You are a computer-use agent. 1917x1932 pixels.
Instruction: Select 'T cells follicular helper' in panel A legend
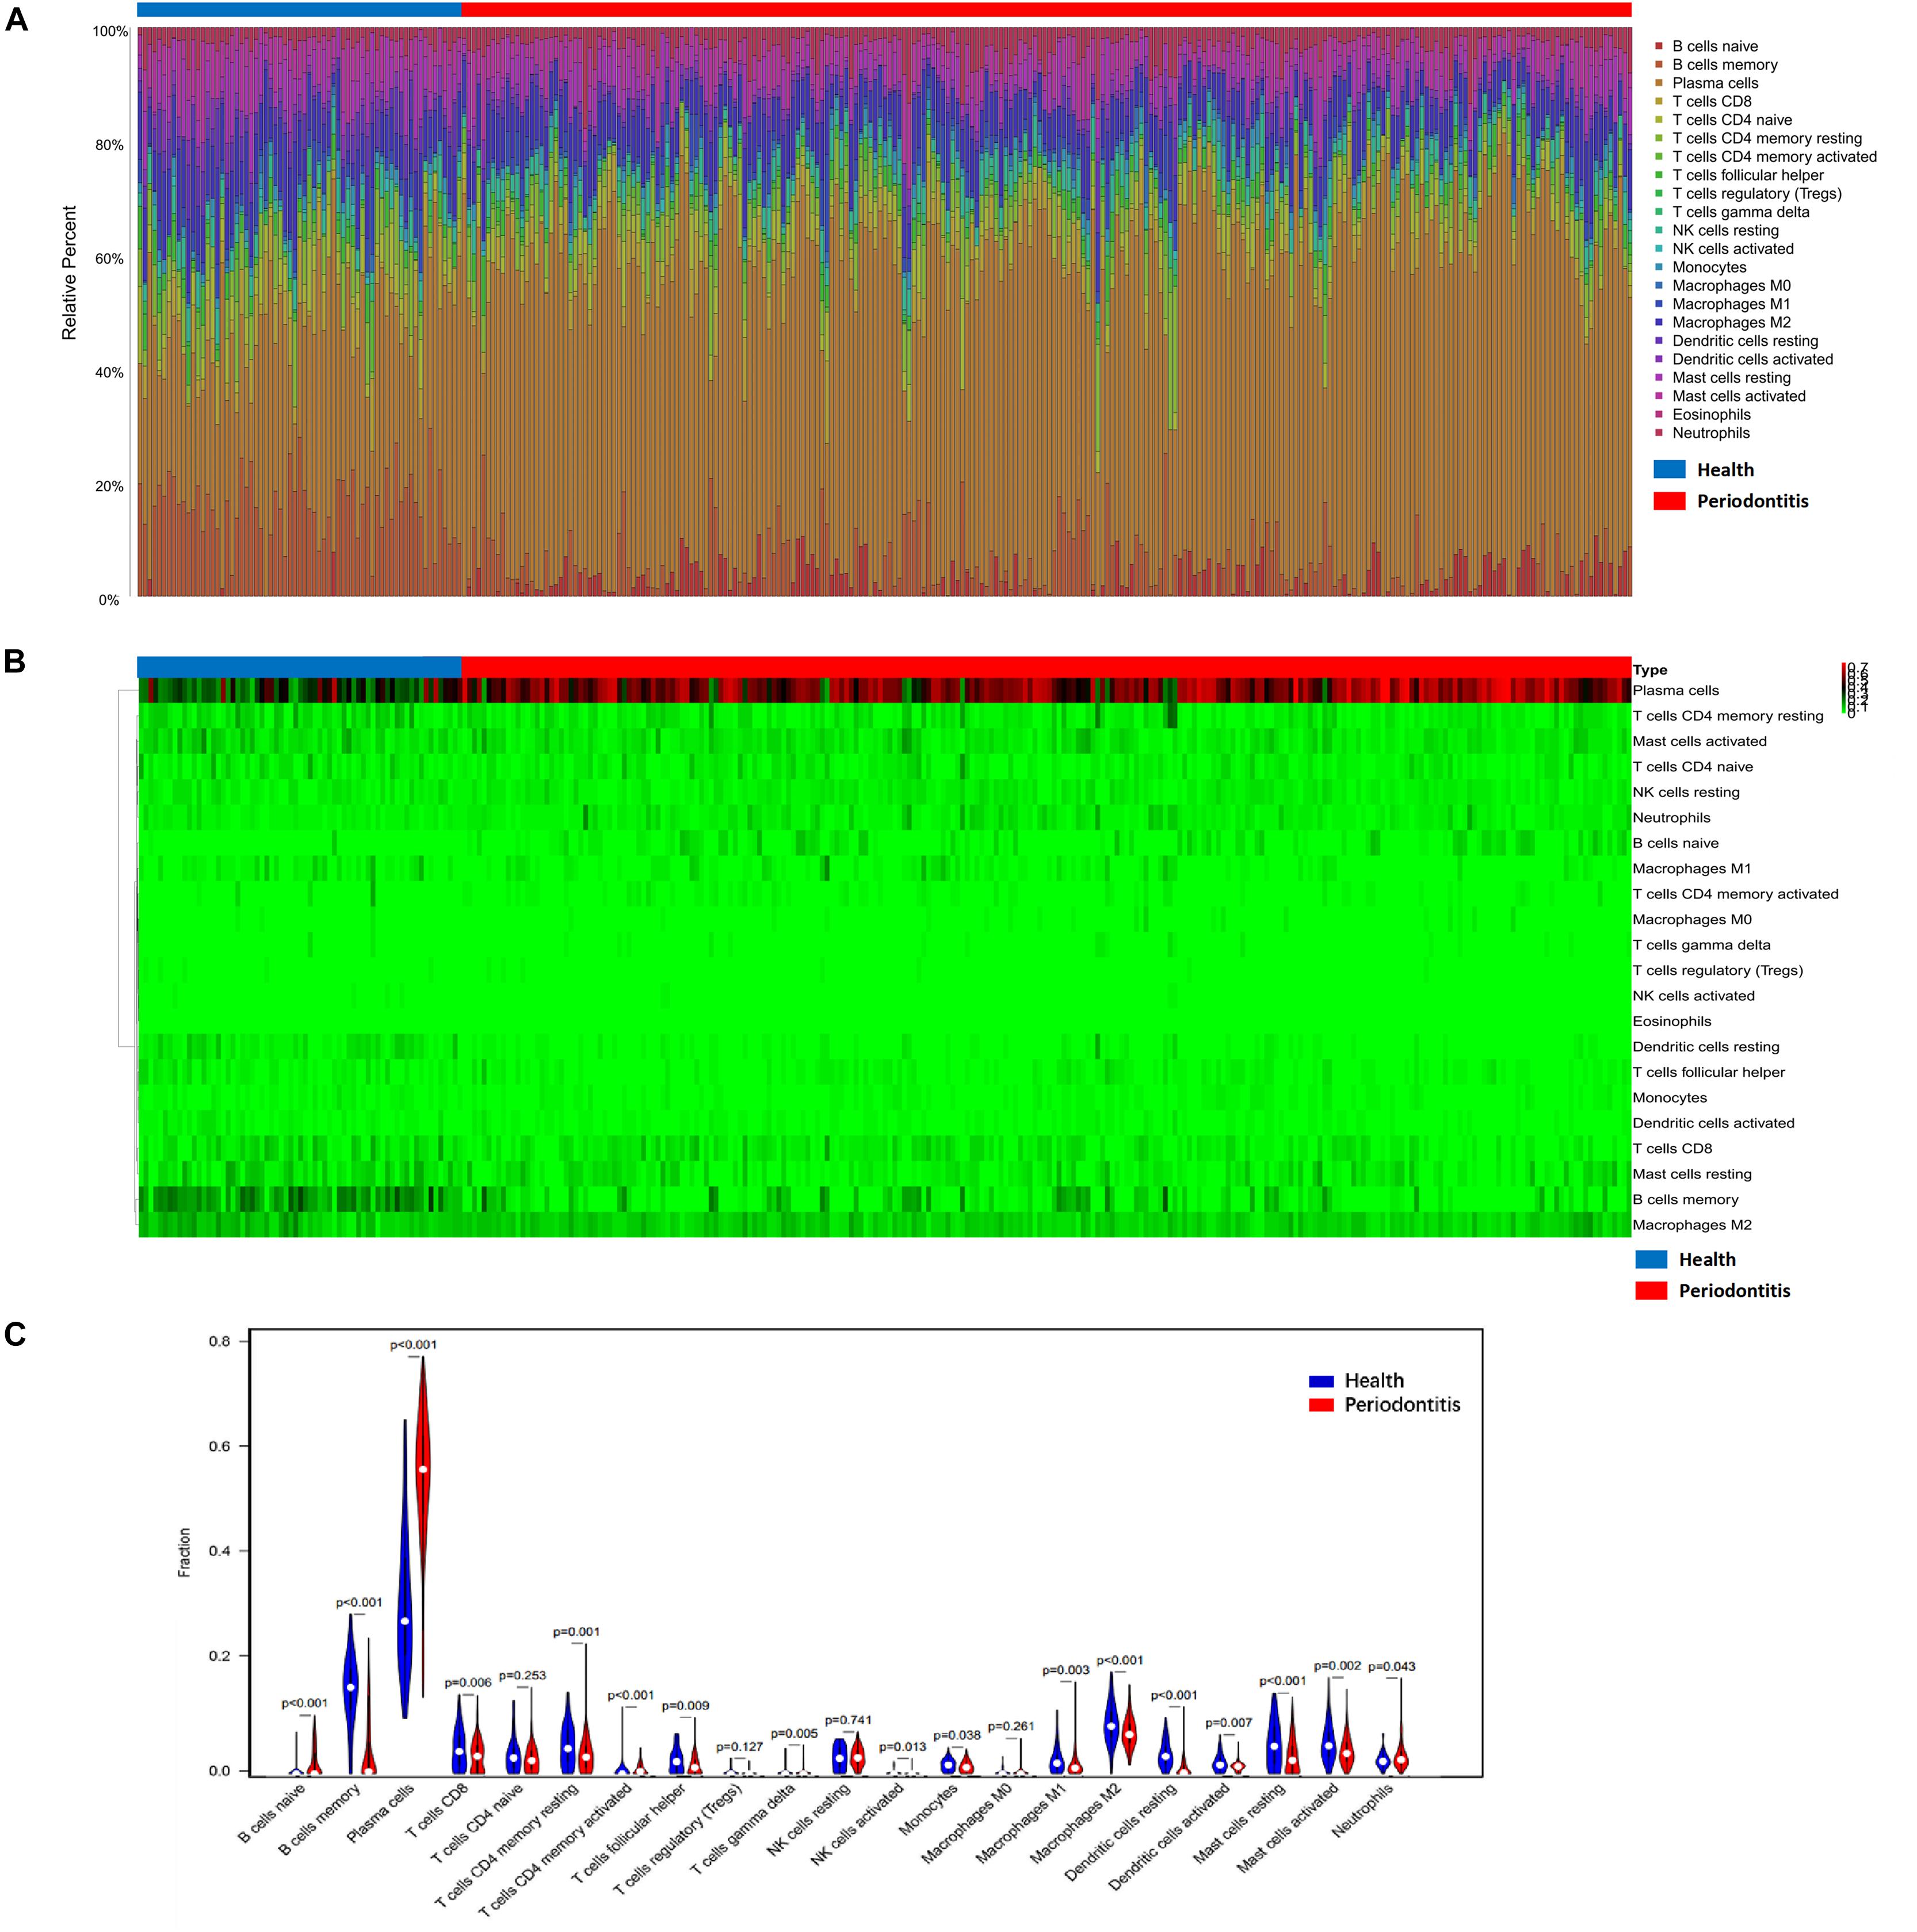(x=1748, y=175)
